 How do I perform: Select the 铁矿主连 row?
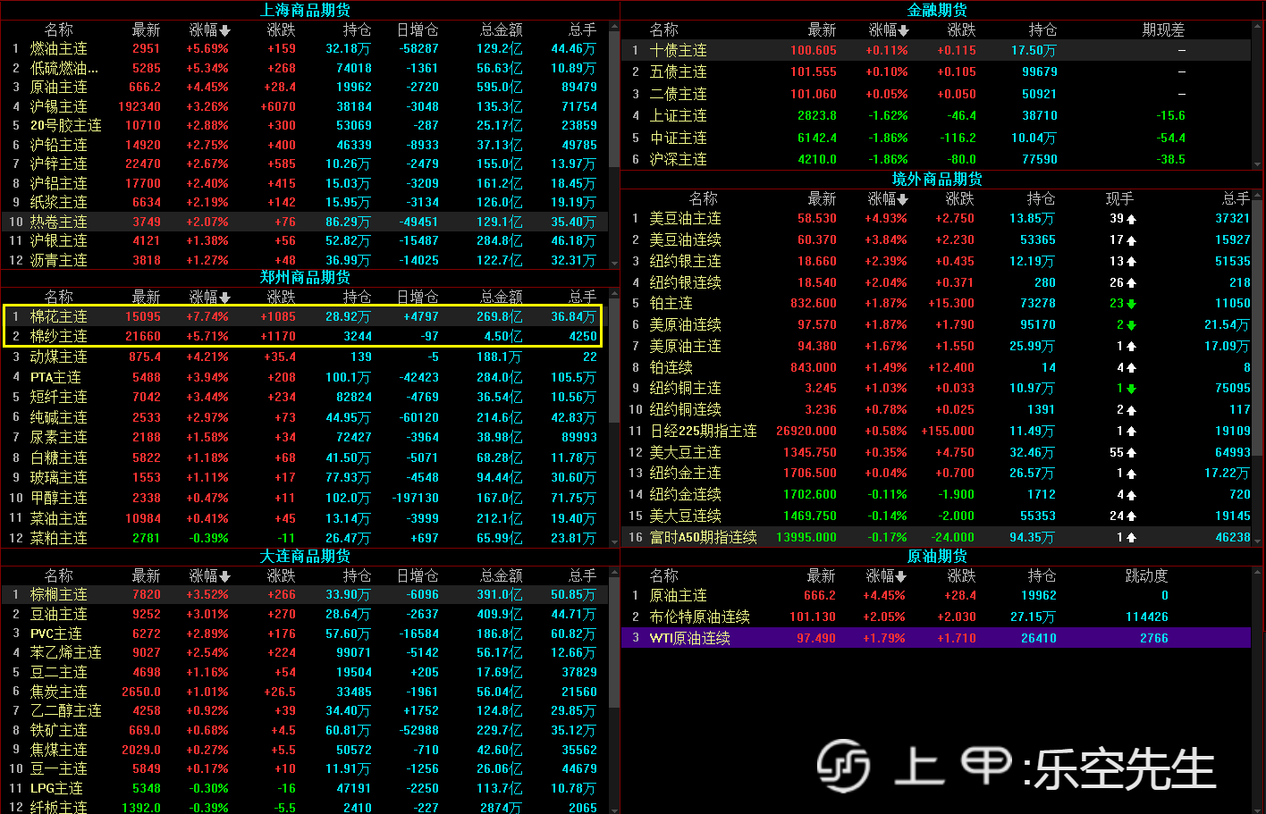[x=305, y=730]
